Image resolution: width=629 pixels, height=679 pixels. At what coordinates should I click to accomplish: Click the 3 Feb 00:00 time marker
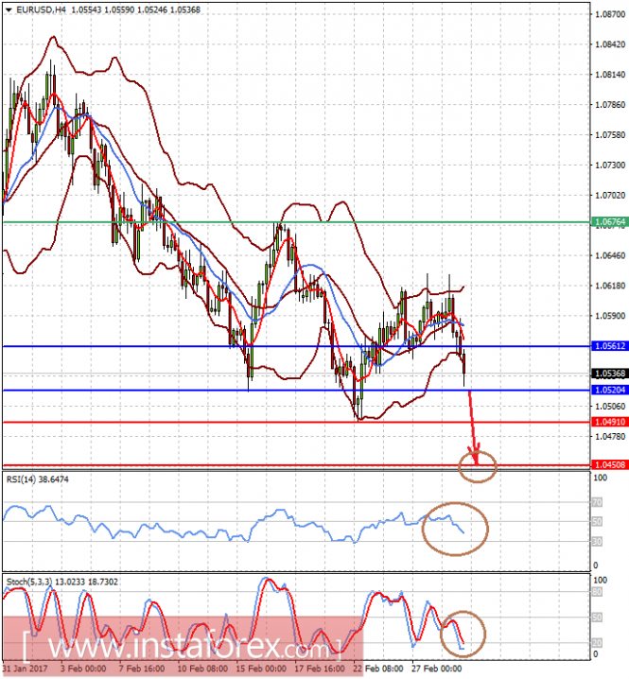(83, 669)
